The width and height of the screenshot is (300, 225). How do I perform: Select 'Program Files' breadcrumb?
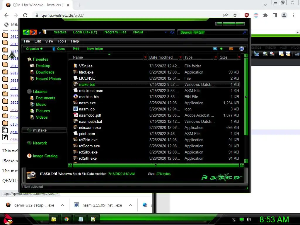click(x=115, y=32)
